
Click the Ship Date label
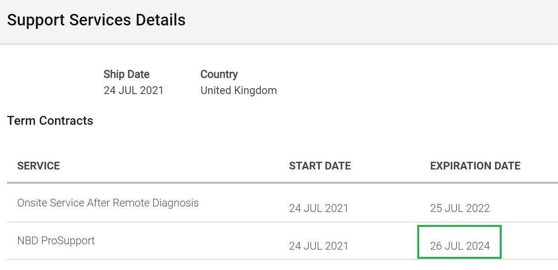[x=126, y=74]
